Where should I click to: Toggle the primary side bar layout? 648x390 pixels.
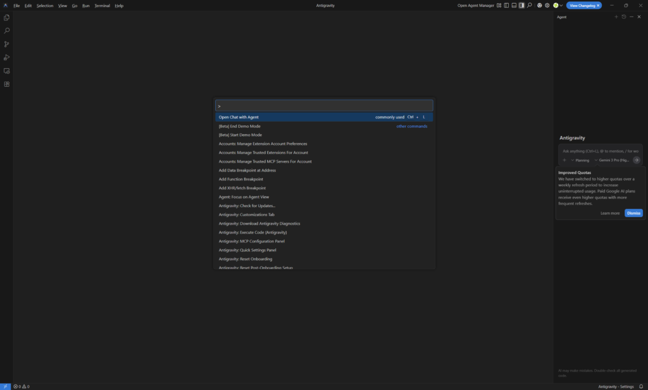tap(506, 6)
